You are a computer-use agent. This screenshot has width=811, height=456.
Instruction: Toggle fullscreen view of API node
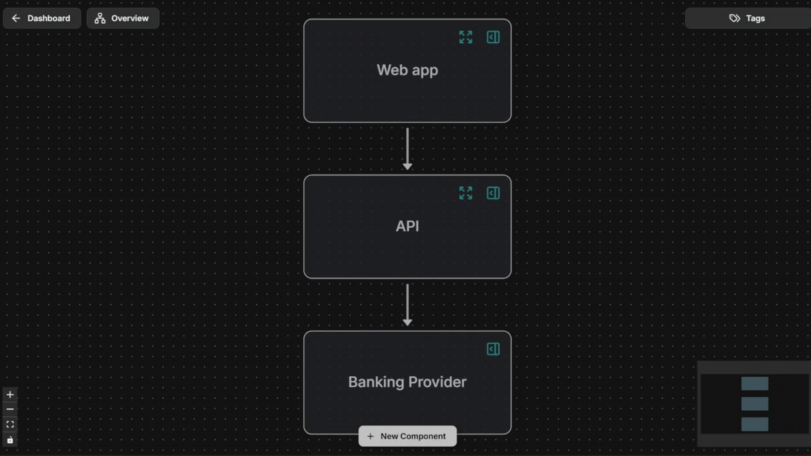465,193
